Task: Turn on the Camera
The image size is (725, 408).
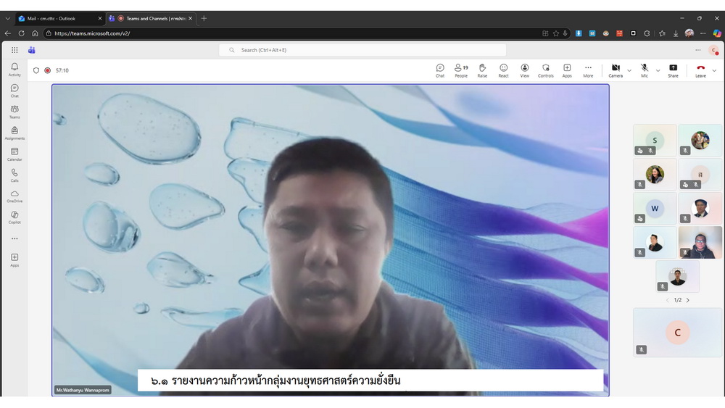Action: (616, 70)
